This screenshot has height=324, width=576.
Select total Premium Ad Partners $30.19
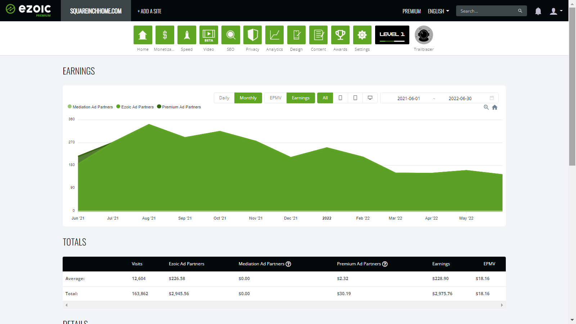pyautogui.click(x=344, y=294)
